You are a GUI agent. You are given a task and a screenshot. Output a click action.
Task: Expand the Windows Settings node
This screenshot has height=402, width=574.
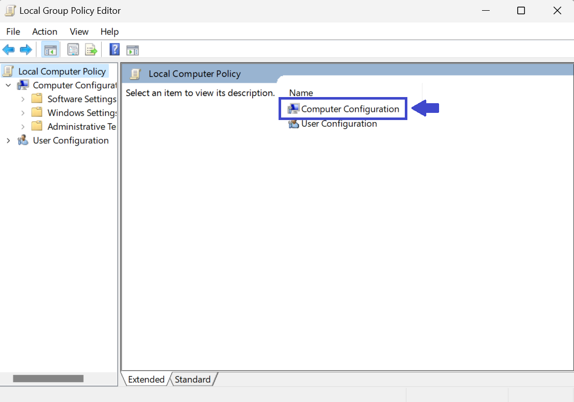tap(22, 113)
